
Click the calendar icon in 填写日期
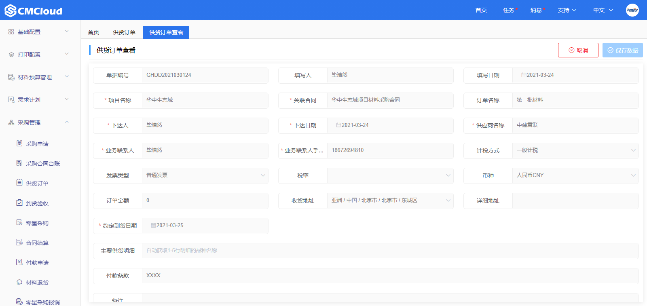(x=524, y=75)
